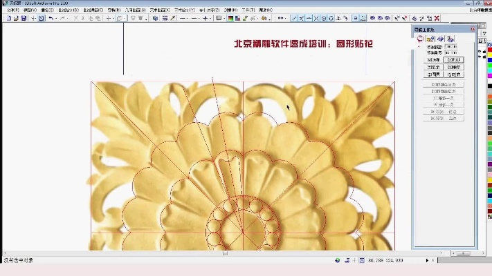Click the gradient color square icon
The width and height of the screenshot is (492, 276).
230,18
